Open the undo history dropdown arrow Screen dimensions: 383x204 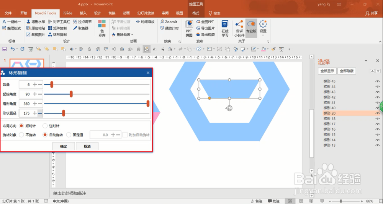17,49
